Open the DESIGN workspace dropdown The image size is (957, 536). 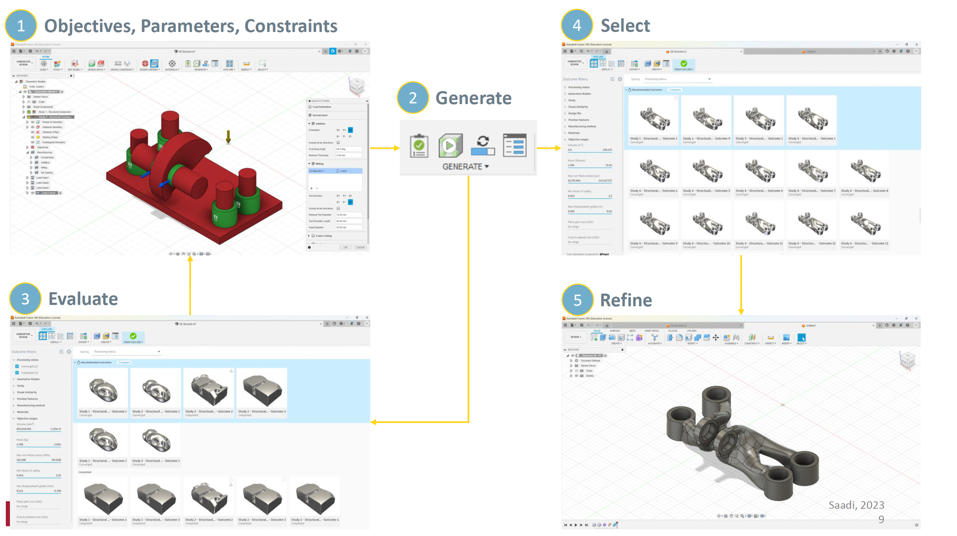[x=575, y=337]
